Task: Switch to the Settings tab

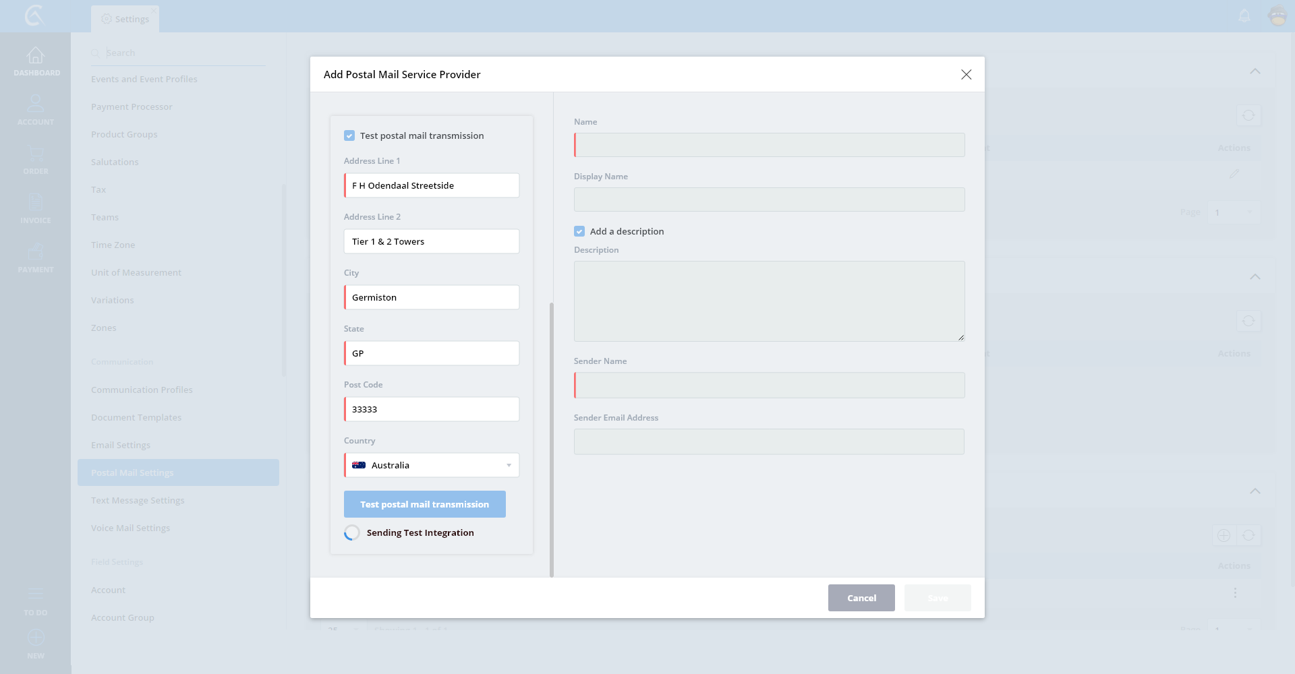Action: click(x=125, y=19)
